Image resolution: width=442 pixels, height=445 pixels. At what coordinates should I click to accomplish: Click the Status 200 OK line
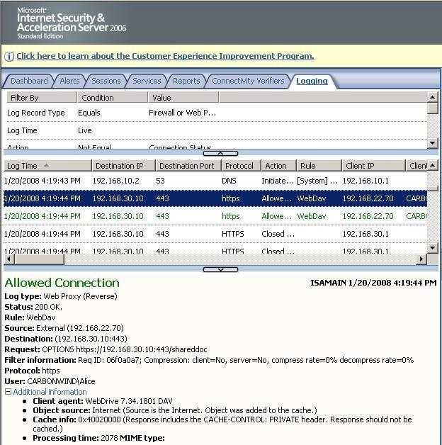(33, 307)
